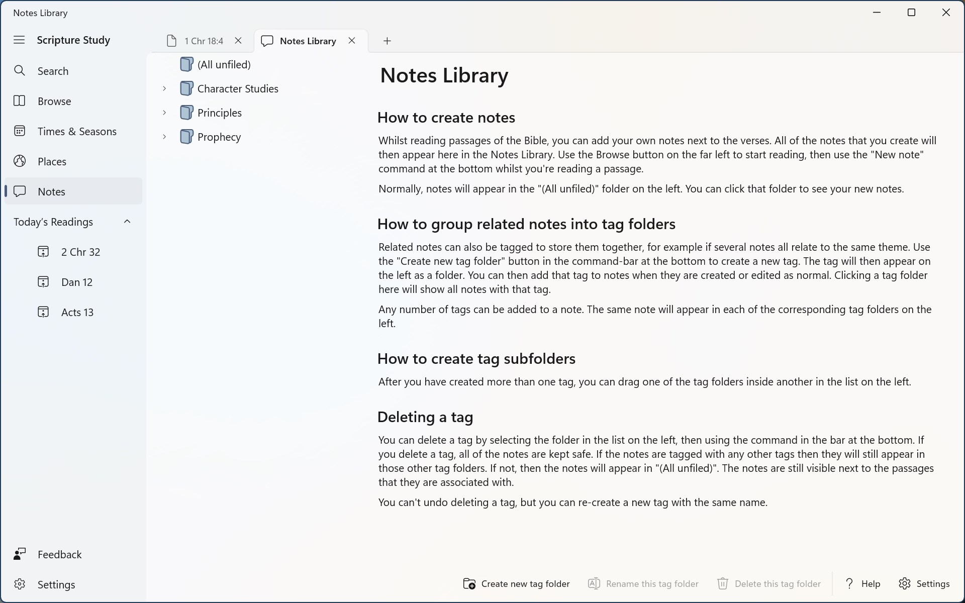Image resolution: width=965 pixels, height=603 pixels.
Task: Expand the Character Studies folder
Action: coord(164,88)
